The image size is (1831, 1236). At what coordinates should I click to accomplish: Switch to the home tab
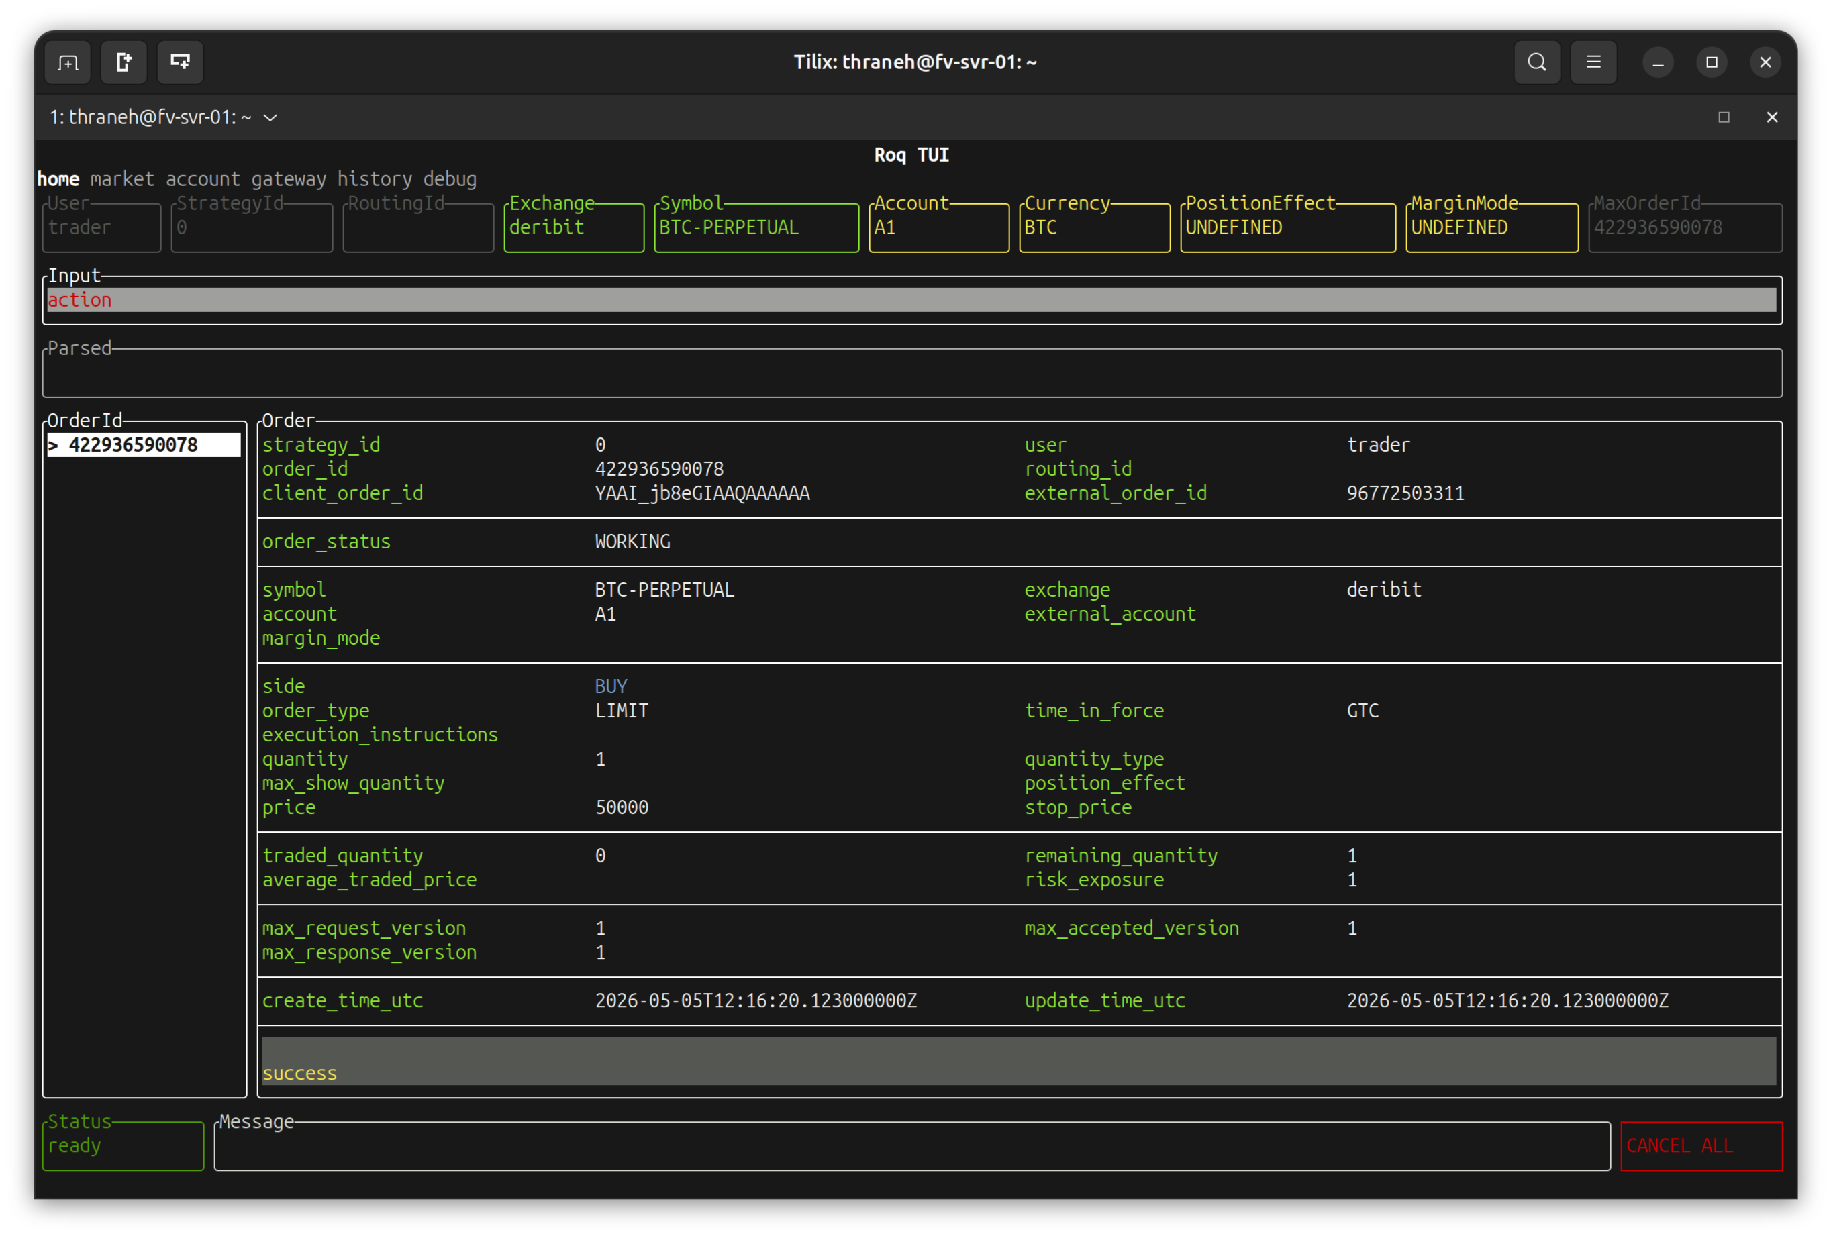pos(58,178)
